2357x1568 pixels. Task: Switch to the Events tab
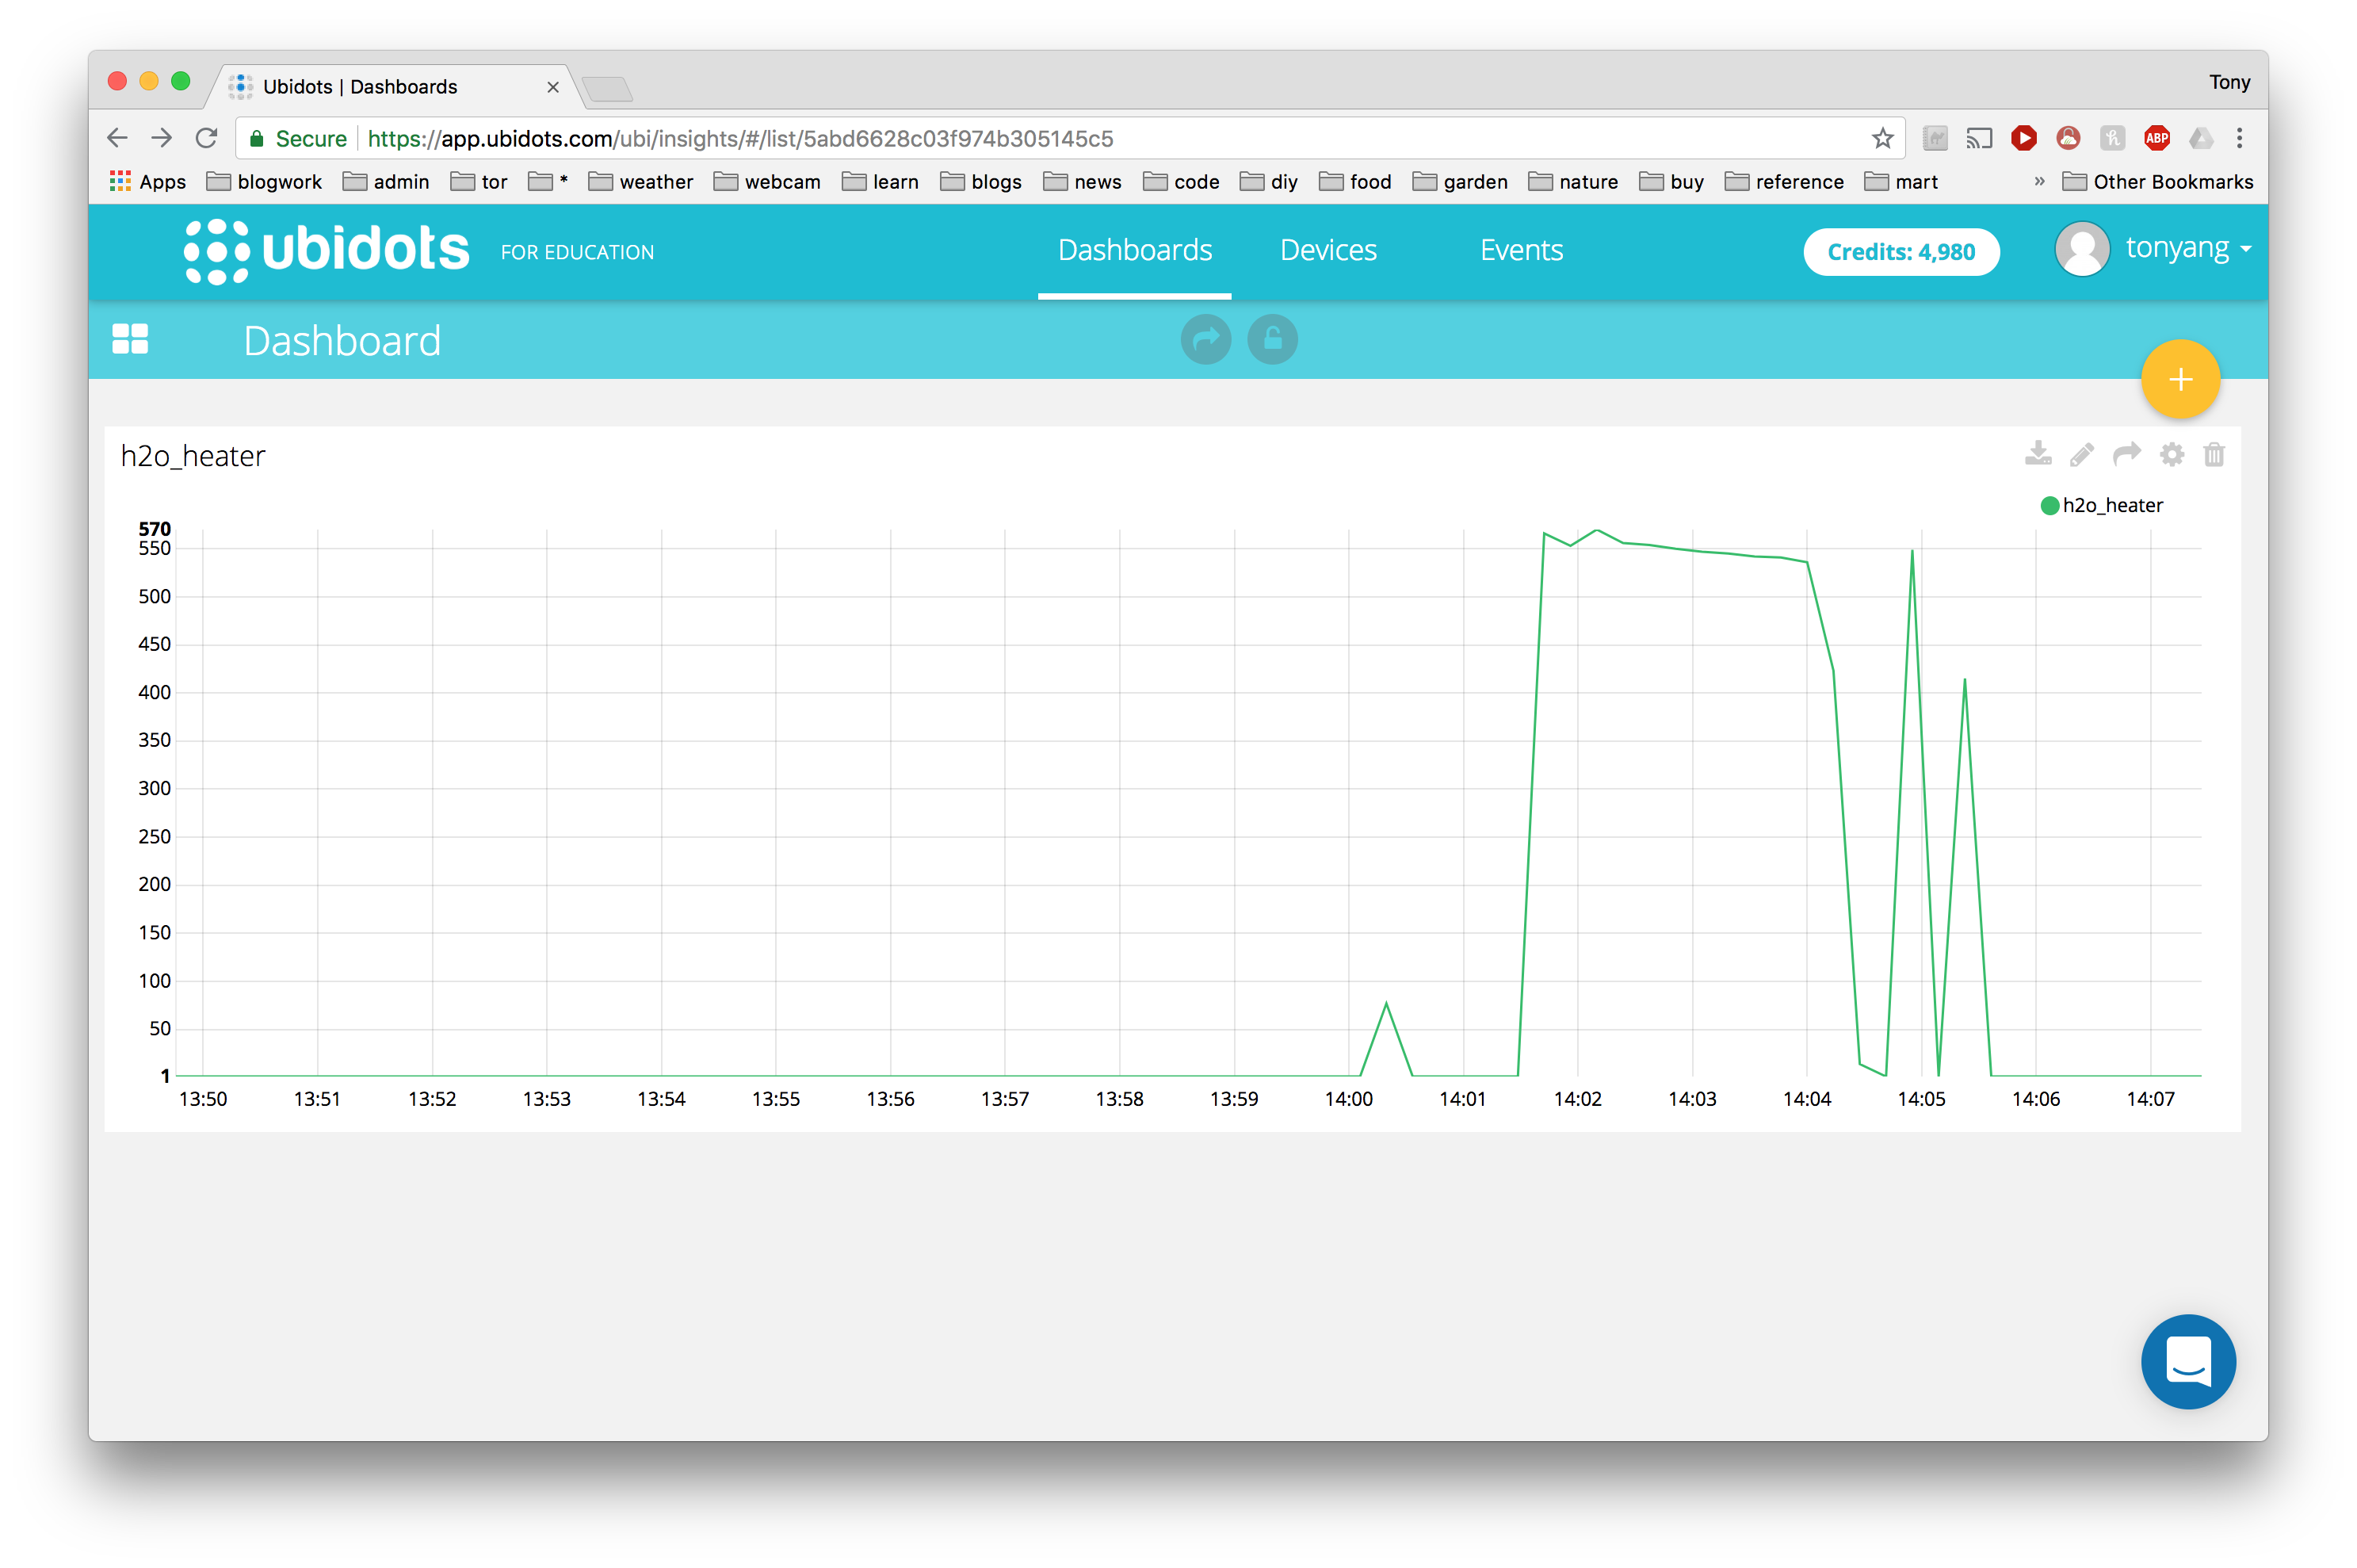(1520, 250)
